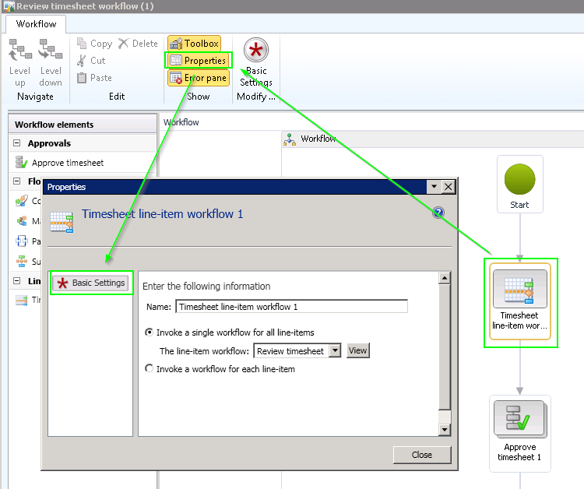Screen dimensions: 584x489
Task: Toggle the Error pane button
Action: [198, 78]
